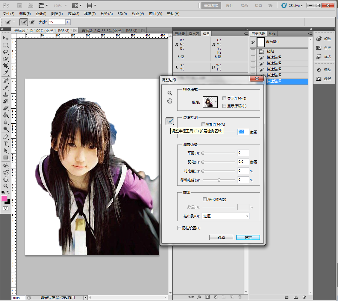Image resolution: width=338 pixels, height=301 pixels.
Task: Enable the 显示半径 checkbox
Action: point(225,99)
